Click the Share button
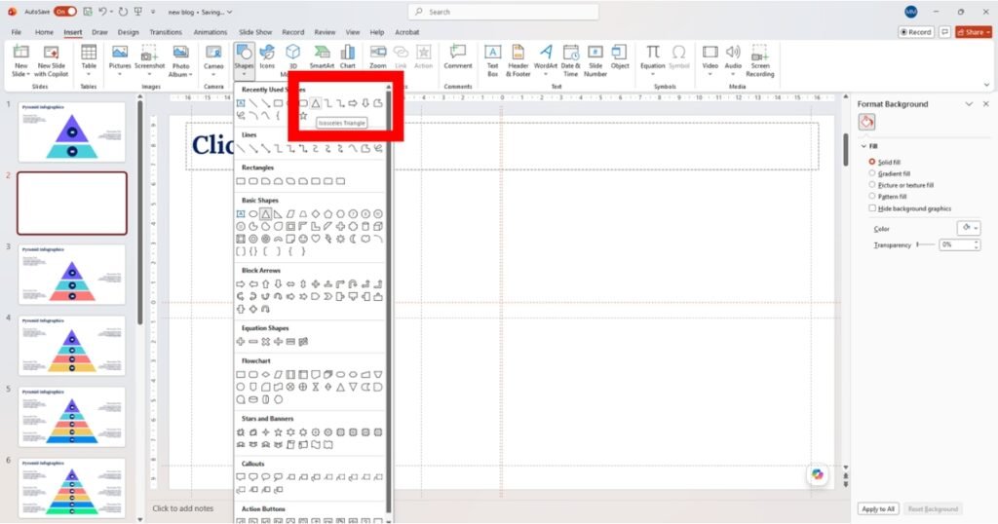The height and width of the screenshot is (524, 998). [x=974, y=32]
